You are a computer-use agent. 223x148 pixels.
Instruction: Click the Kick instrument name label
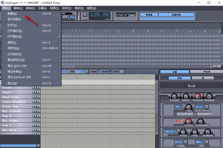tap(192, 86)
